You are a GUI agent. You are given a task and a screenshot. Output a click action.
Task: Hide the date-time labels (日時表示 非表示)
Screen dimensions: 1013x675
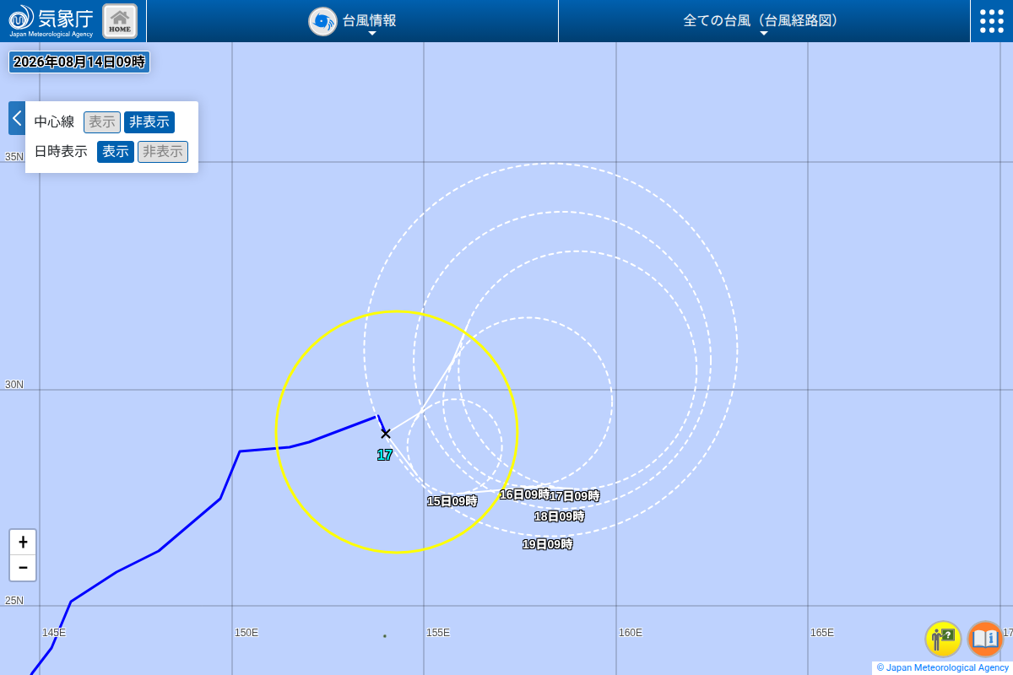[x=163, y=152]
